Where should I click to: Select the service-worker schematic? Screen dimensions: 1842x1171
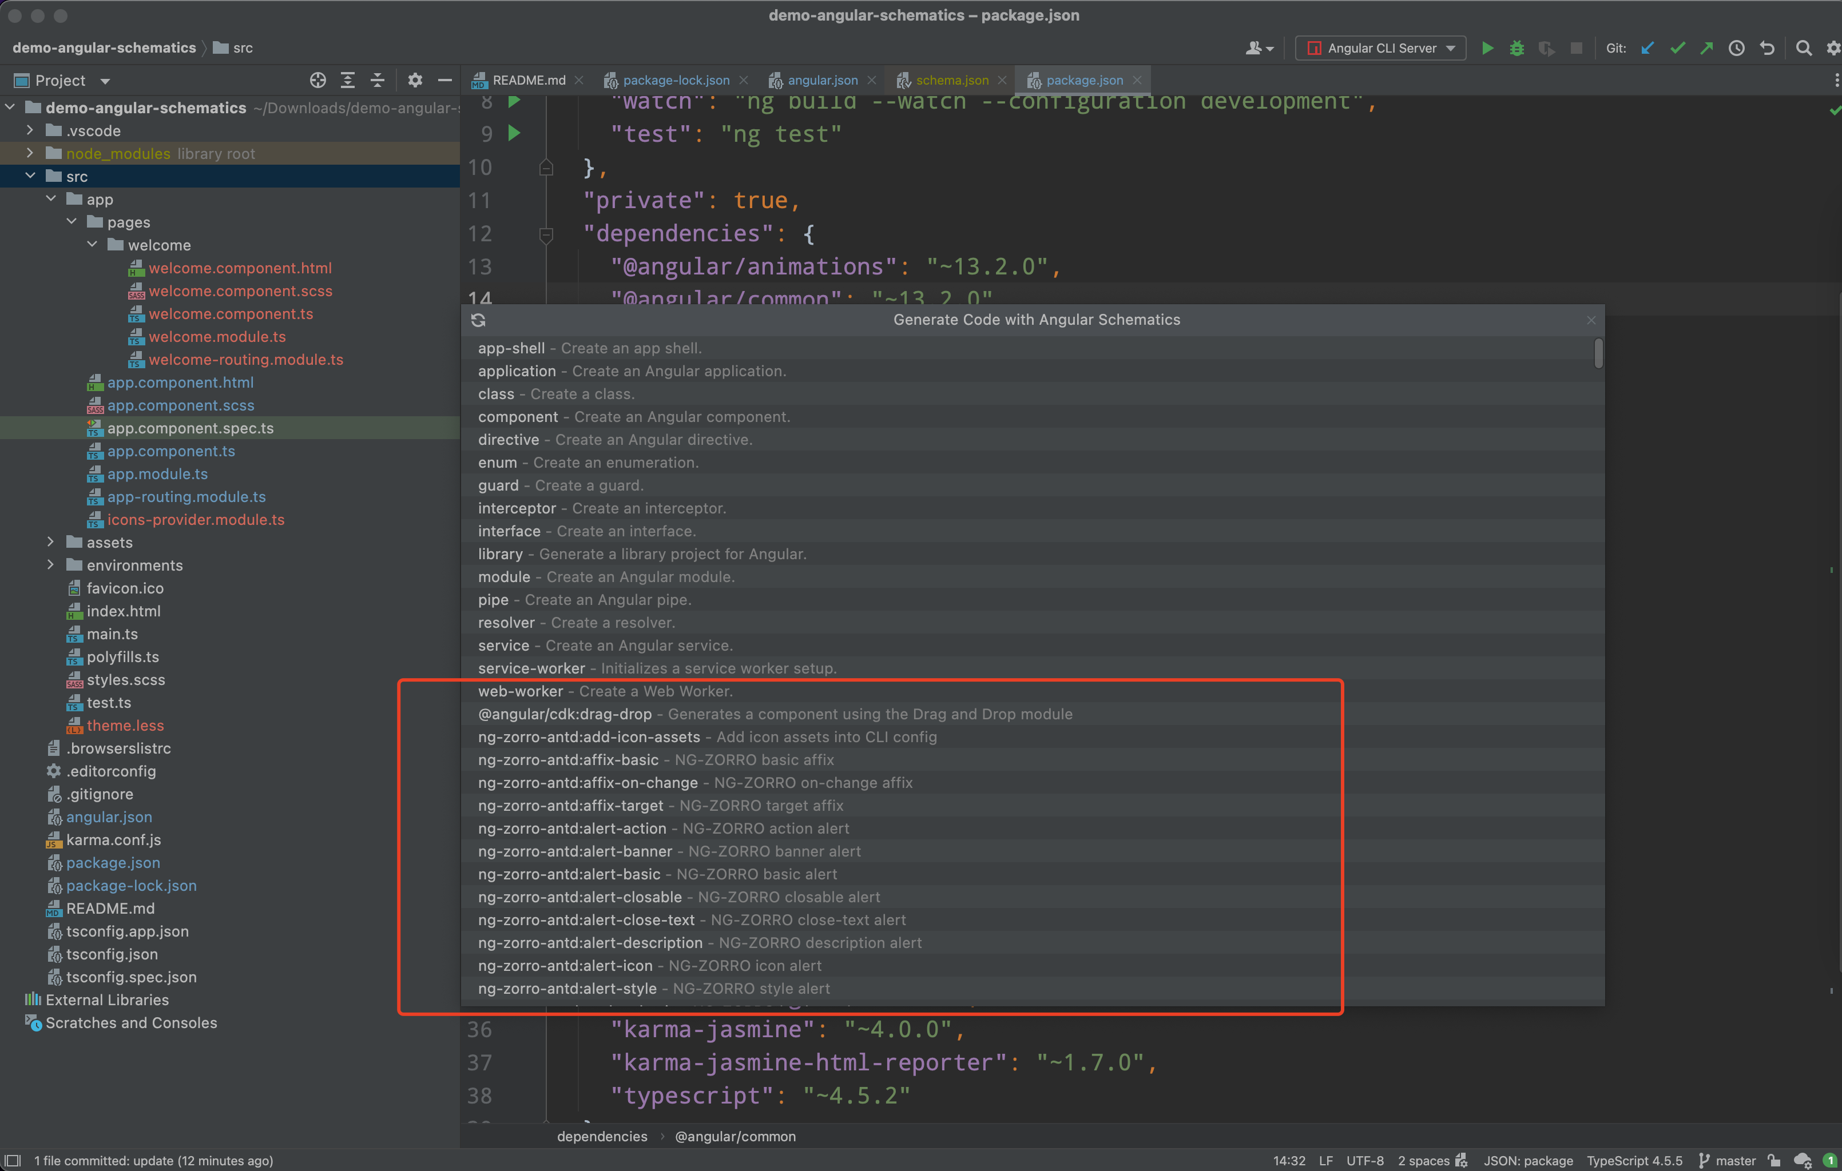tap(1033, 668)
